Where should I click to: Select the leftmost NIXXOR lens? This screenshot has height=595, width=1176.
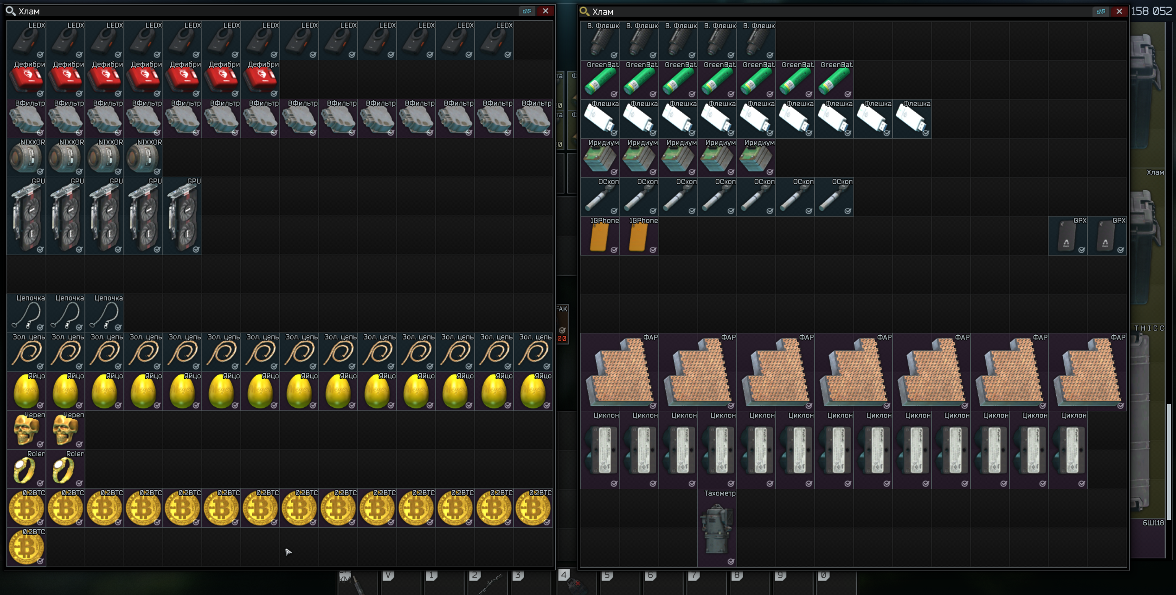pos(26,157)
